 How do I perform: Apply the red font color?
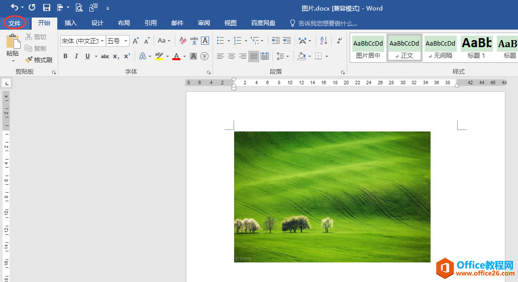(x=176, y=56)
